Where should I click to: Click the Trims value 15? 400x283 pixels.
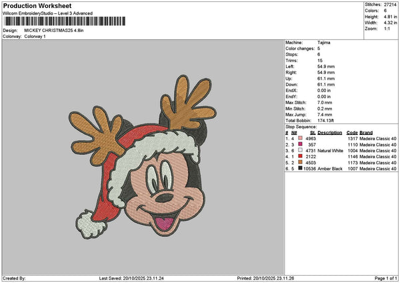pyautogui.click(x=320, y=61)
